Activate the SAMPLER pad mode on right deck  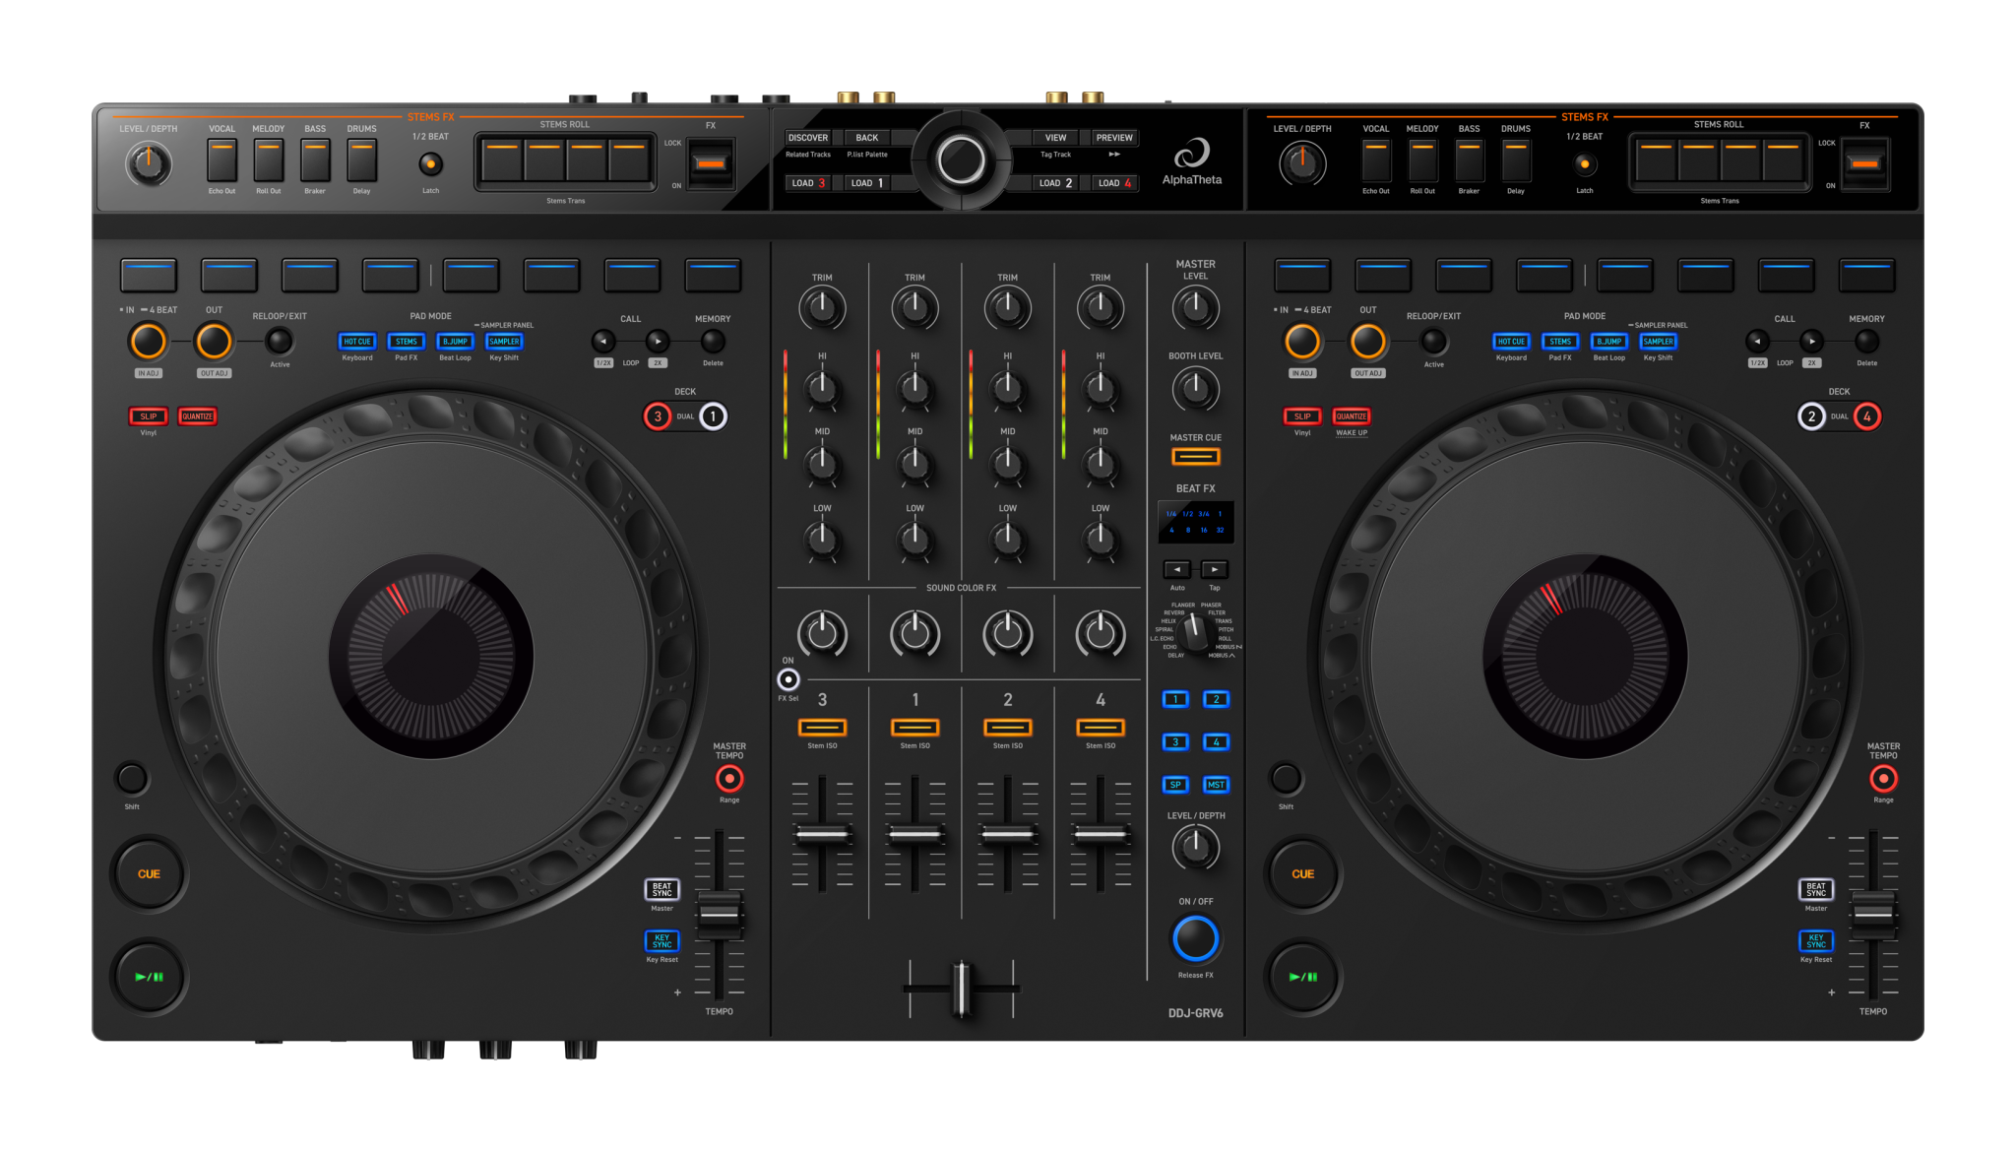pos(1658,342)
